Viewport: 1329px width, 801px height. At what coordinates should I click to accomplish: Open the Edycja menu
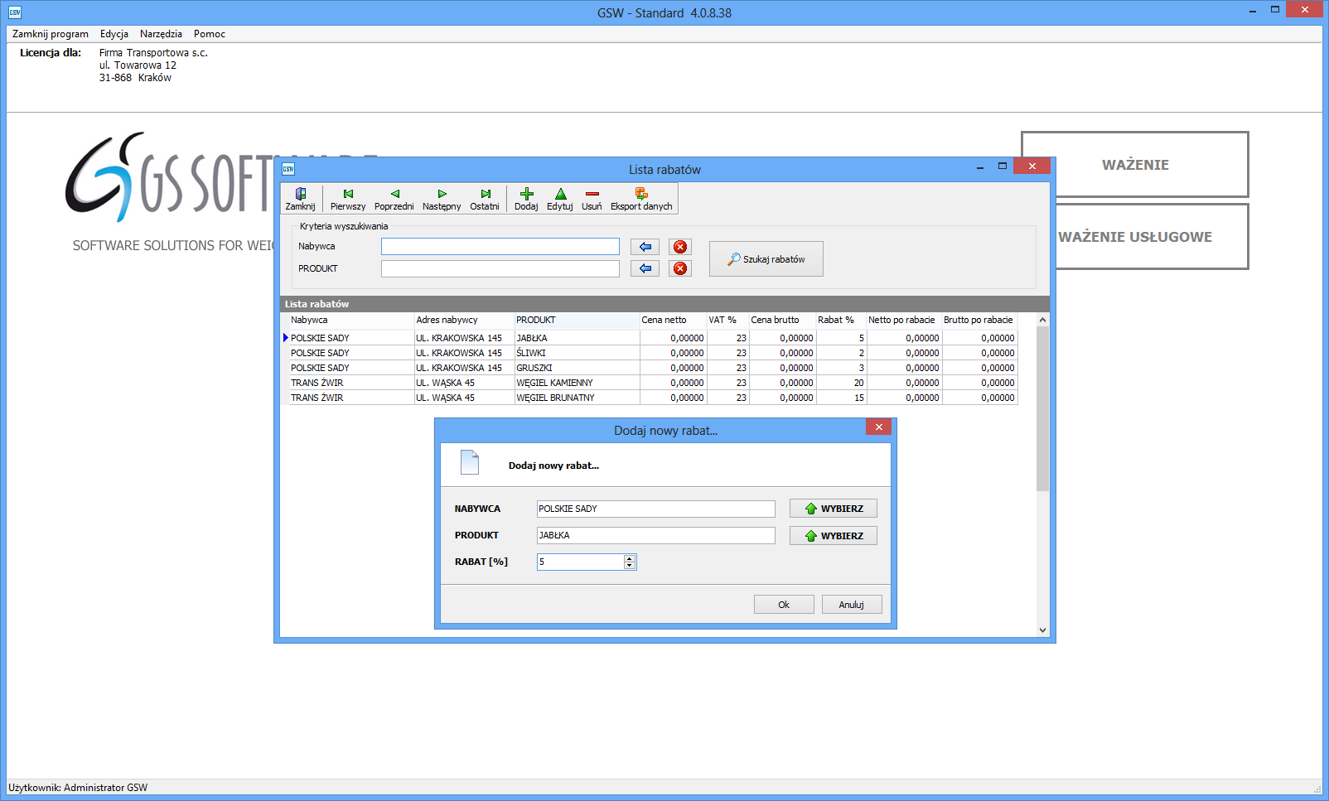pyautogui.click(x=114, y=34)
